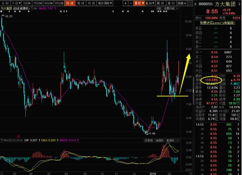The width and height of the screenshot is (242, 175).
Task: Open the 更多周期 dropdown
Action: [x=105, y=3]
